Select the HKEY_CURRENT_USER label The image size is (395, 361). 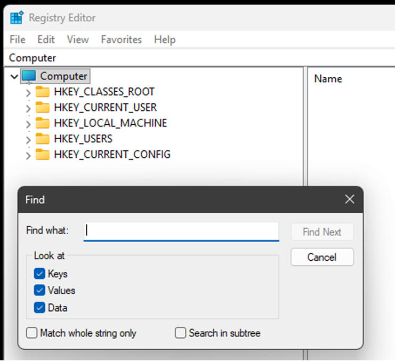(106, 107)
